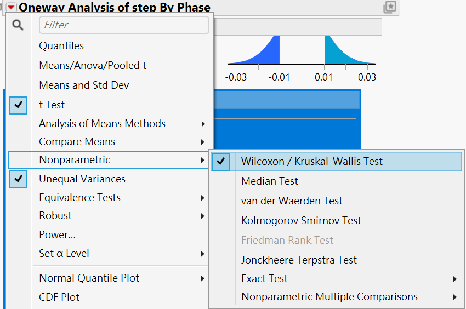Click the red triangle Oneway Analysis menu icon
The image size is (466, 309).
coord(11,8)
